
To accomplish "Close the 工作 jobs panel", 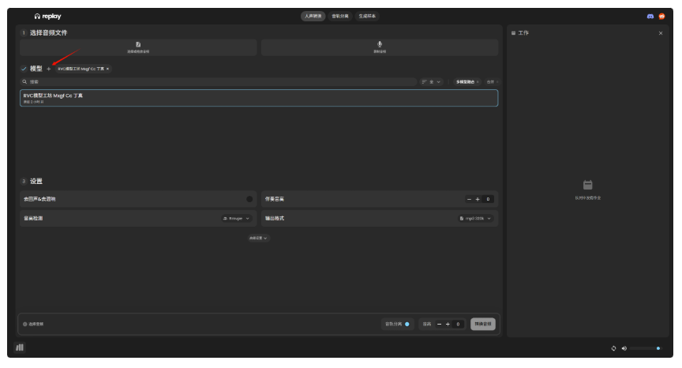I will click(x=661, y=33).
